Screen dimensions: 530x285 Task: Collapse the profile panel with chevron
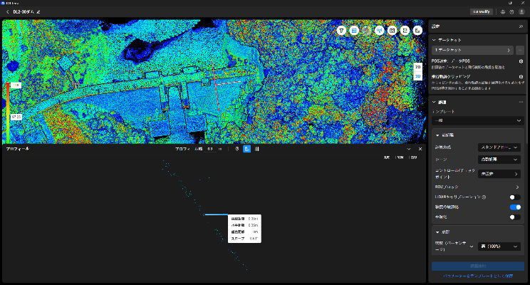pos(409,149)
